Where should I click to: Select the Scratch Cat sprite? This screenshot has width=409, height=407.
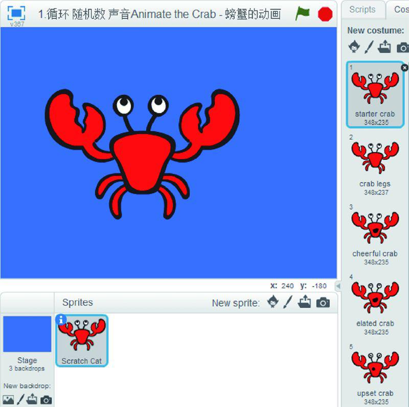point(82,340)
